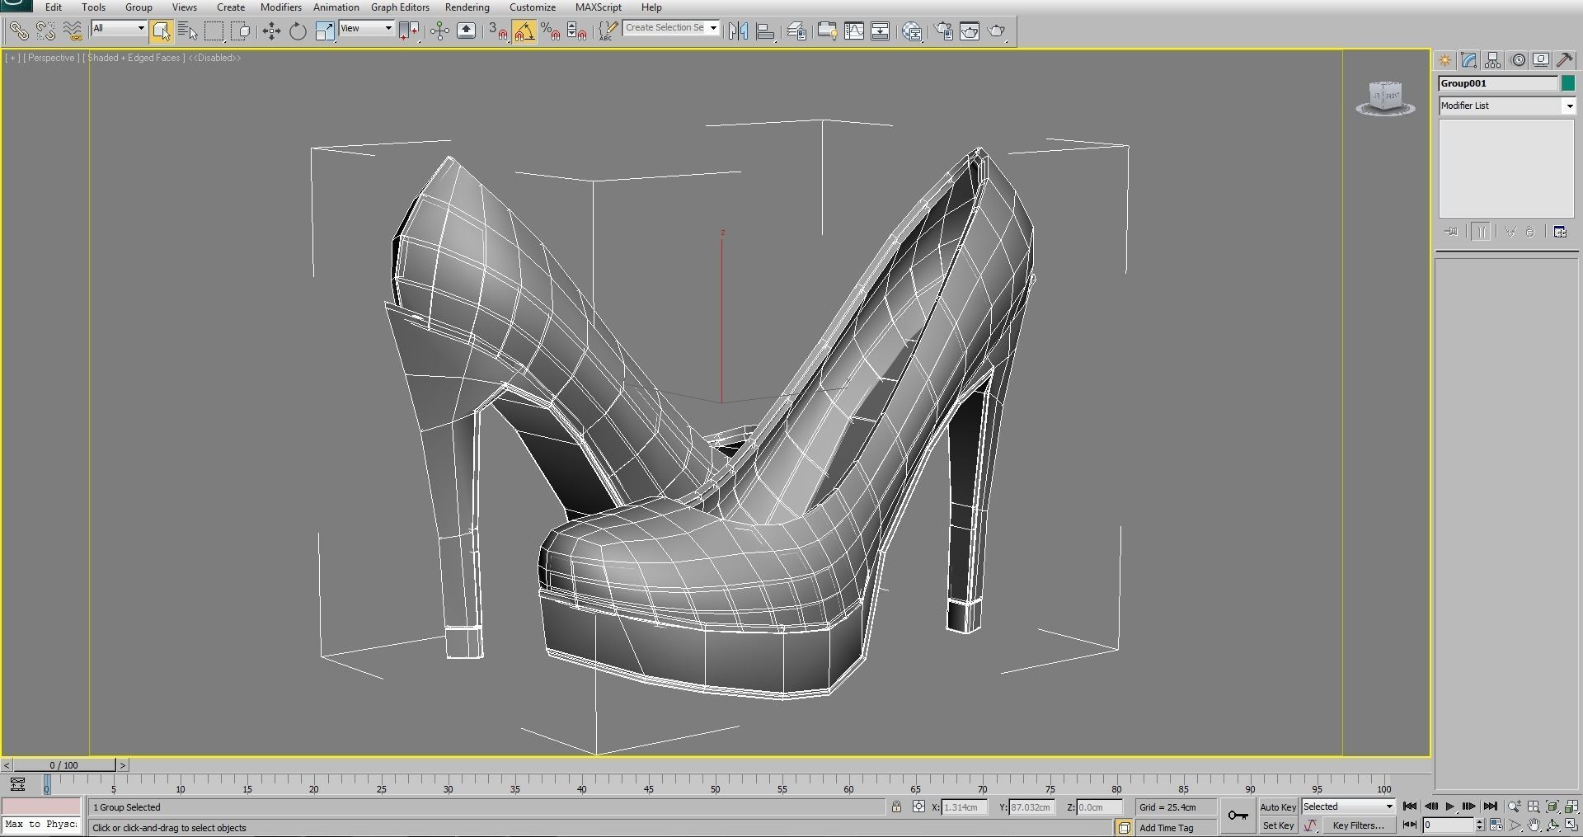Open the Graph Editors menu
Screen dimensions: 1583x837
click(x=400, y=7)
